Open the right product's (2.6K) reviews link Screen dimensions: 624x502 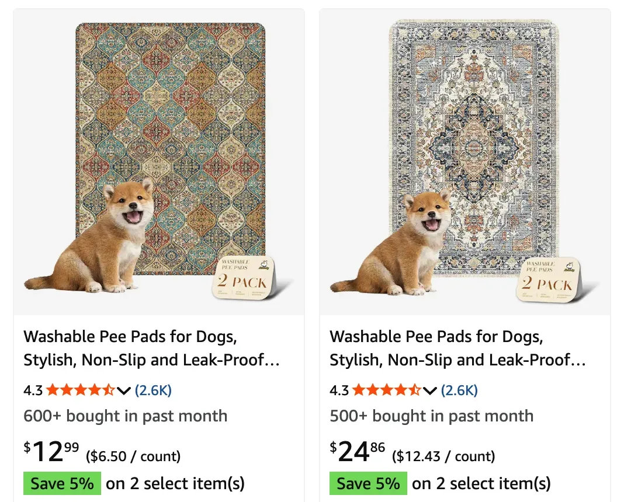[x=459, y=391]
